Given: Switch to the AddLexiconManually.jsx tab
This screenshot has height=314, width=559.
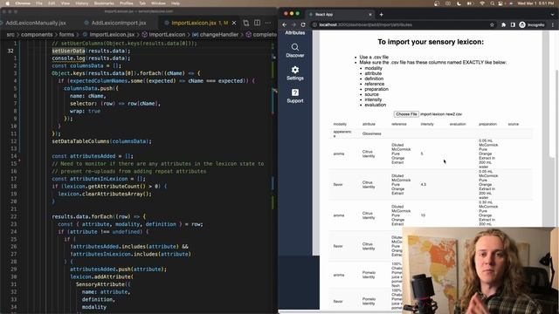Looking at the screenshot, I should pyautogui.click(x=36, y=23).
